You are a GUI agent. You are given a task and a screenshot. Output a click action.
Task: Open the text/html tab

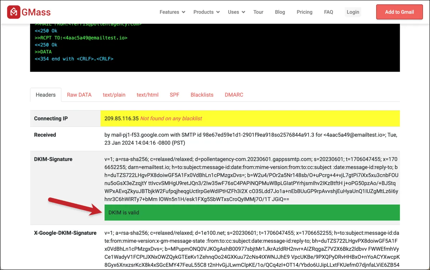(x=148, y=95)
